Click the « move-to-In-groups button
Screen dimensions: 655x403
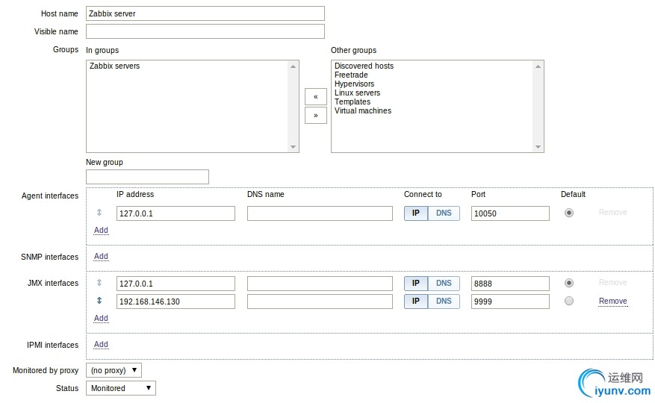316,97
